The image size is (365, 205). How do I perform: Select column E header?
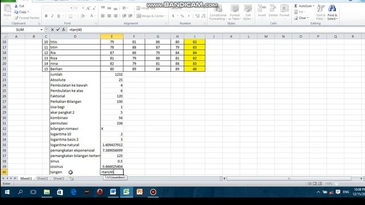click(112, 36)
